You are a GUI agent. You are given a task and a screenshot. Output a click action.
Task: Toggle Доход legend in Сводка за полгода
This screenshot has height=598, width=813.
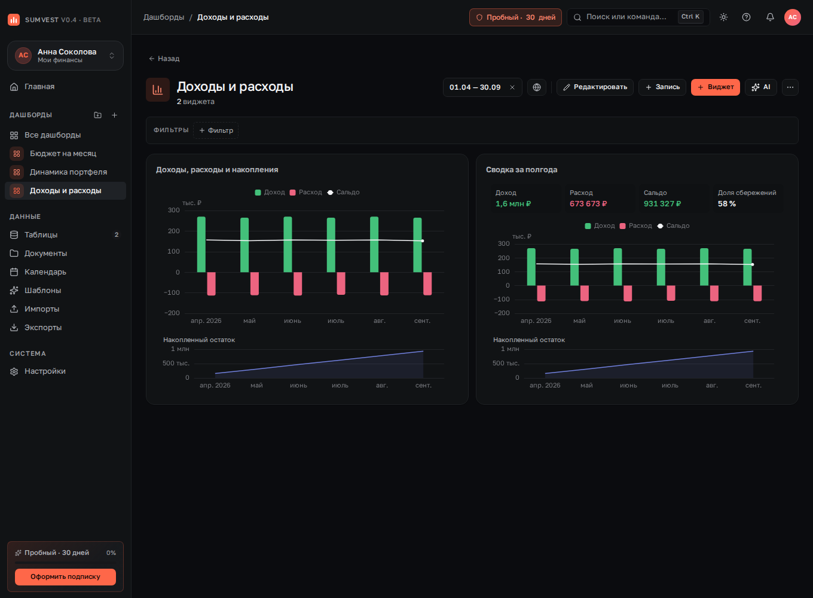pos(600,226)
